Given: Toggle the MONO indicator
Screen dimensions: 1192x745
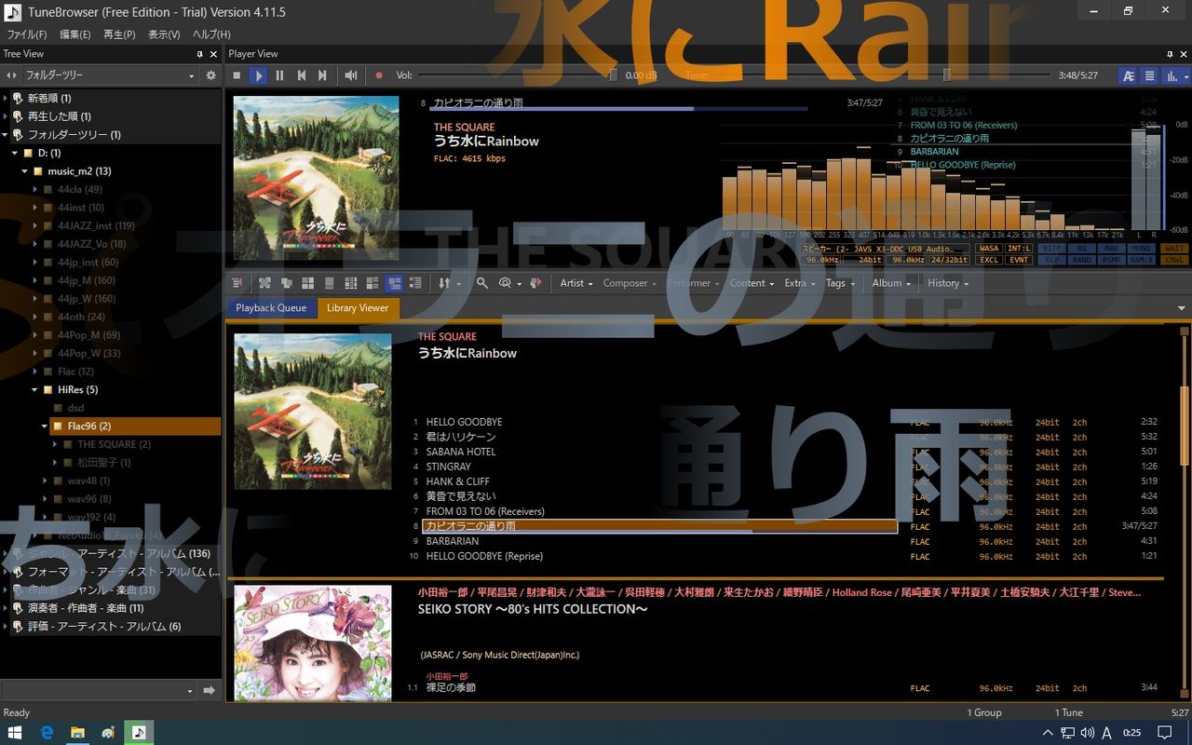Looking at the screenshot, I should coord(1141,249).
